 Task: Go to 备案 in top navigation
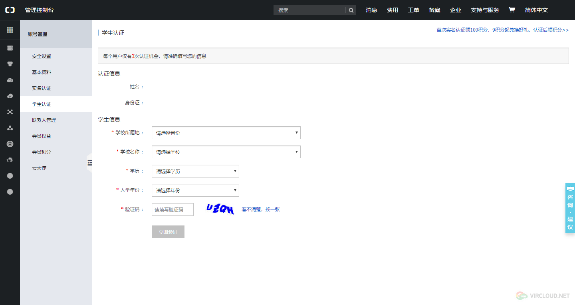434,10
